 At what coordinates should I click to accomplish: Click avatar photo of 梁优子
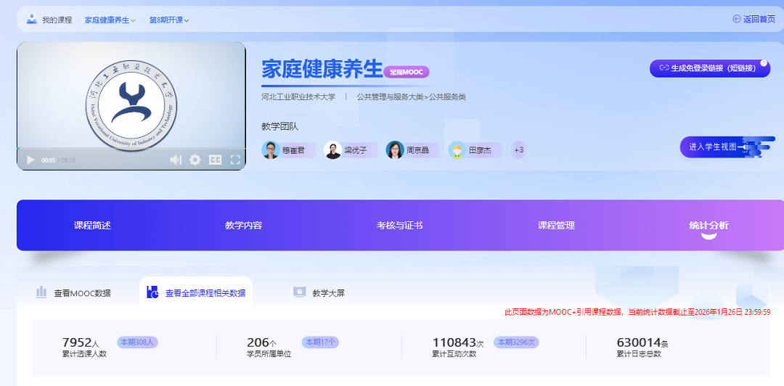pos(332,150)
